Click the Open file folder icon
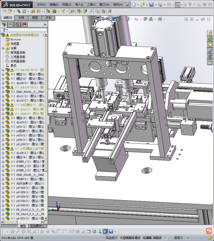The width and height of the screenshot is (214, 241). point(143,5)
